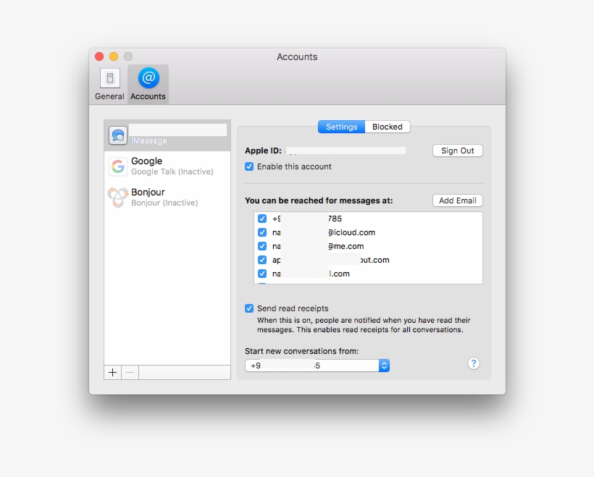Image resolution: width=594 pixels, height=477 pixels.
Task: Open the Start new conversations from dropdown
Action: (317, 366)
